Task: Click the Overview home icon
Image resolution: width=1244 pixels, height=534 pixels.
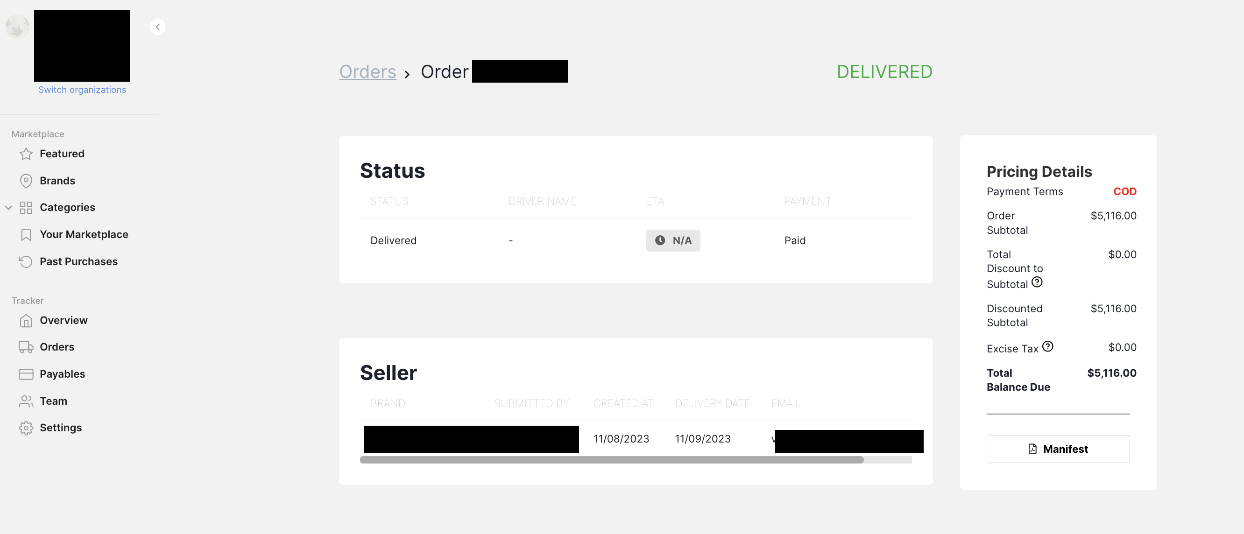Action: point(26,321)
